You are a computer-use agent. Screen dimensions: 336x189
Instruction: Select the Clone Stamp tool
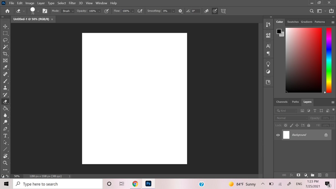[5, 88]
